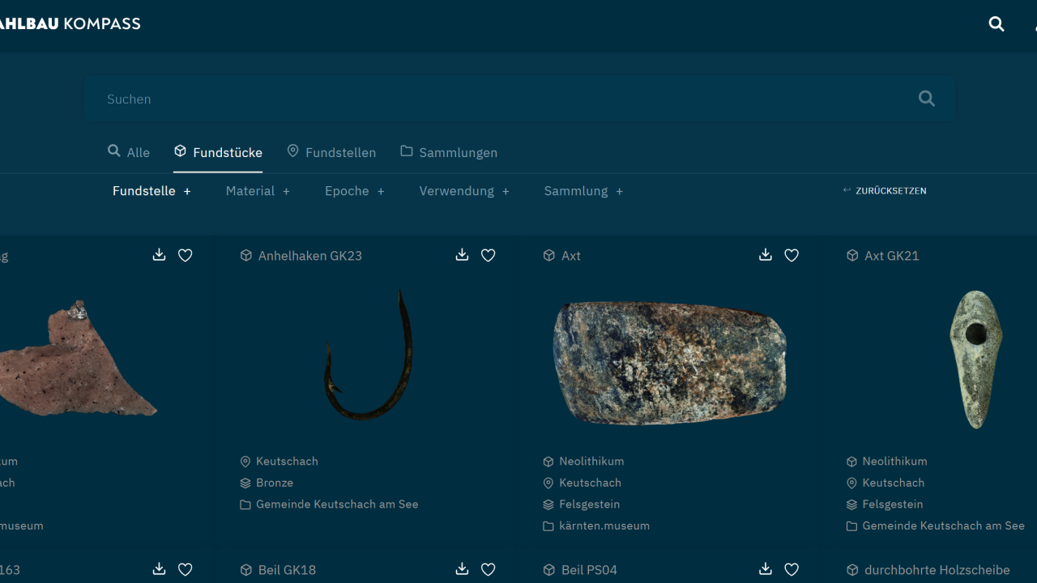Expand the Sammlung filter
The height and width of the screenshot is (583, 1037).
(x=583, y=191)
